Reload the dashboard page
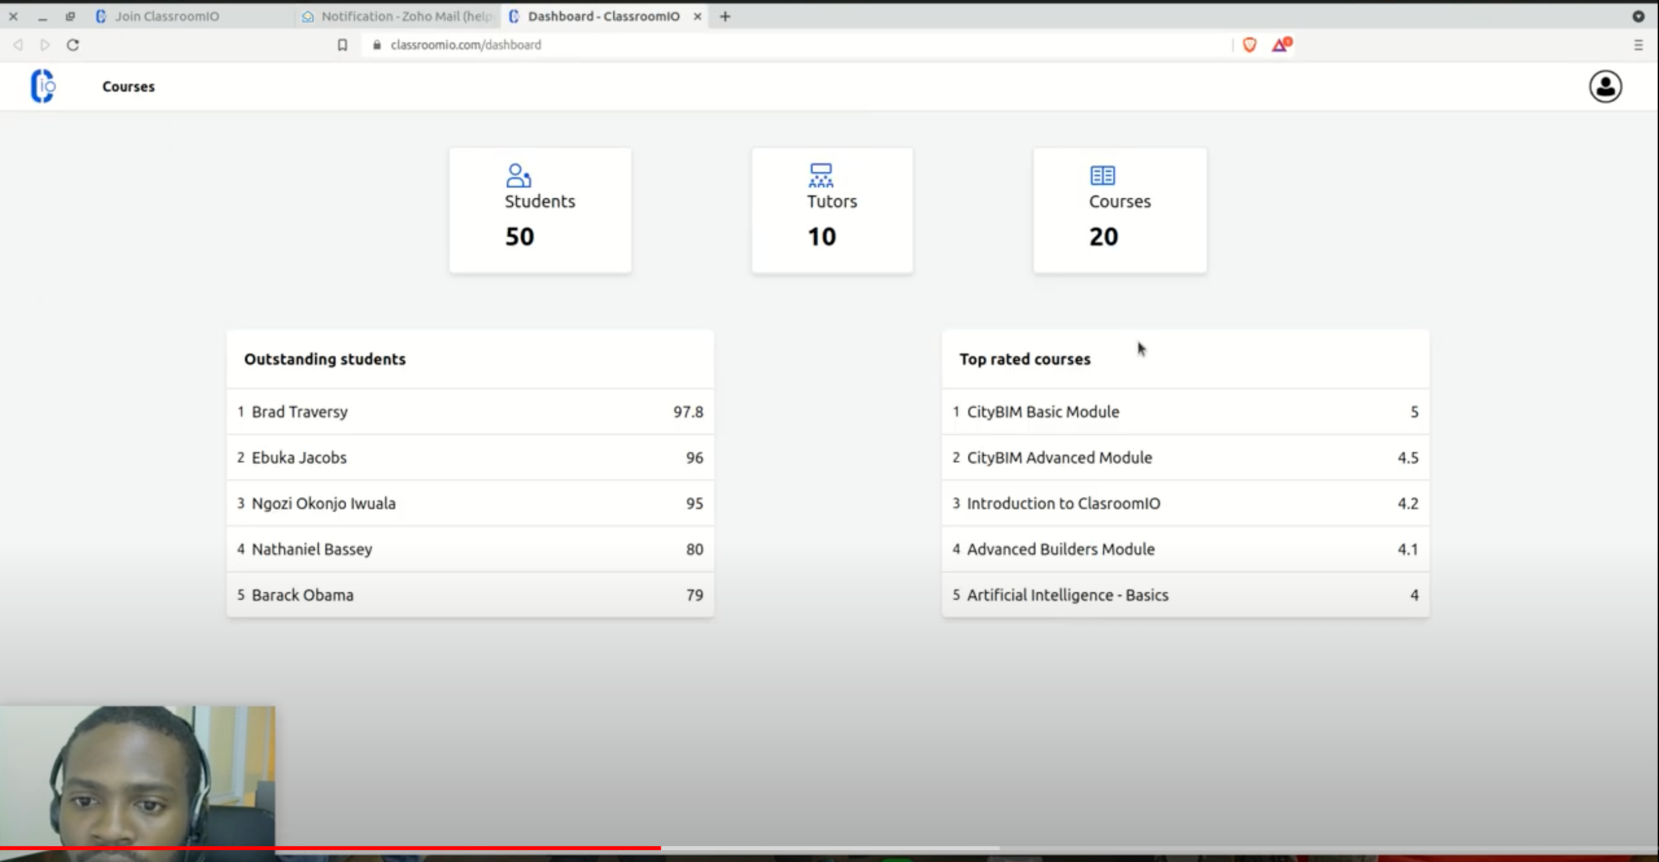 point(73,45)
